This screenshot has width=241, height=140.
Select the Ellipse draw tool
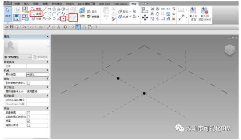pos(49,18)
